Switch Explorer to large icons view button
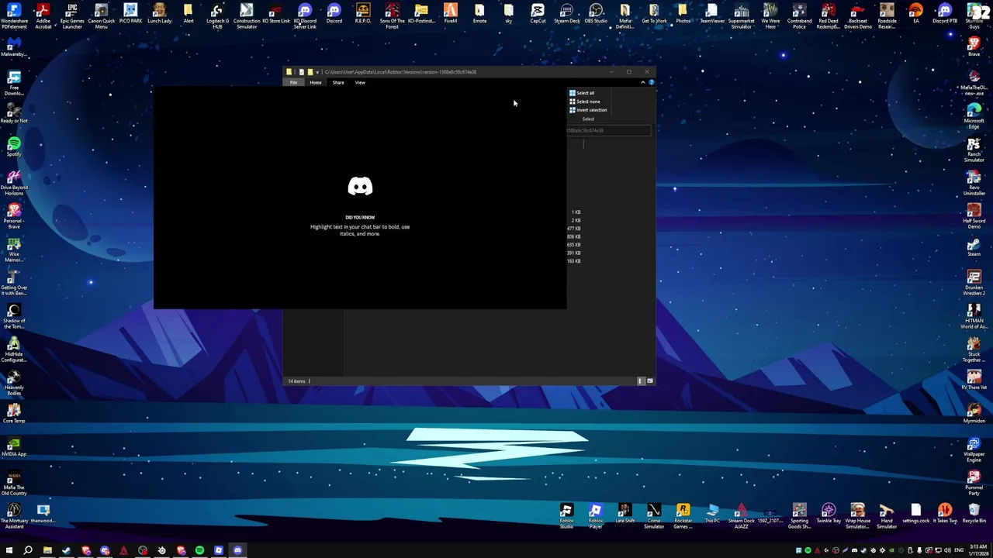The height and width of the screenshot is (558, 993). pos(650,381)
